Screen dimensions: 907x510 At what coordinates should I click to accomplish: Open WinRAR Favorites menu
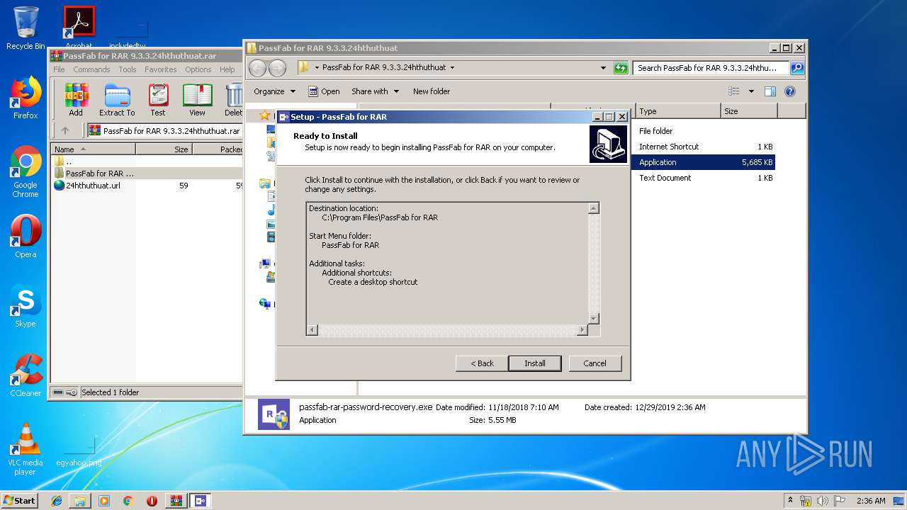pos(161,69)
